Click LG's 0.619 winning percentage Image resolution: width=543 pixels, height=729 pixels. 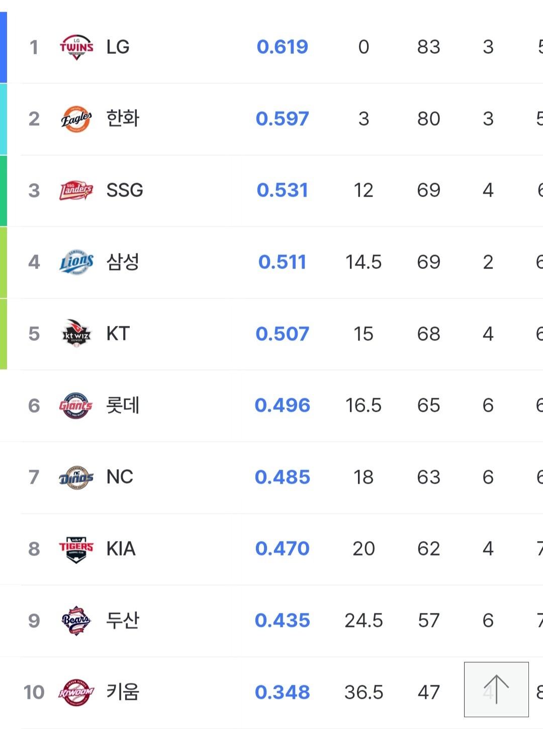282,47
